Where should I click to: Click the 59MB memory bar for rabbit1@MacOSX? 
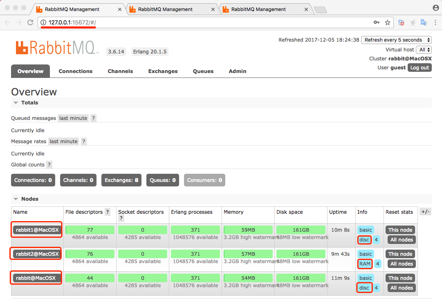point(248,230)
